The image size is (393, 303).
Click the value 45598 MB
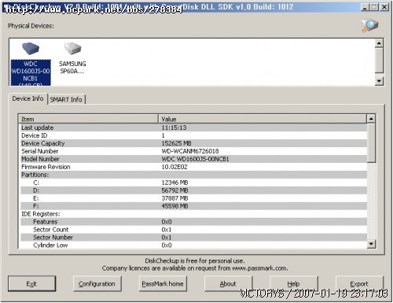(x=174, y=206)
